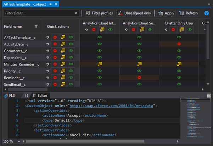Image resolution: width=213 pixels, height=146 pixels.
Task: Set no access for Analytics Cloud Int... column
Action: coord(94,30)
